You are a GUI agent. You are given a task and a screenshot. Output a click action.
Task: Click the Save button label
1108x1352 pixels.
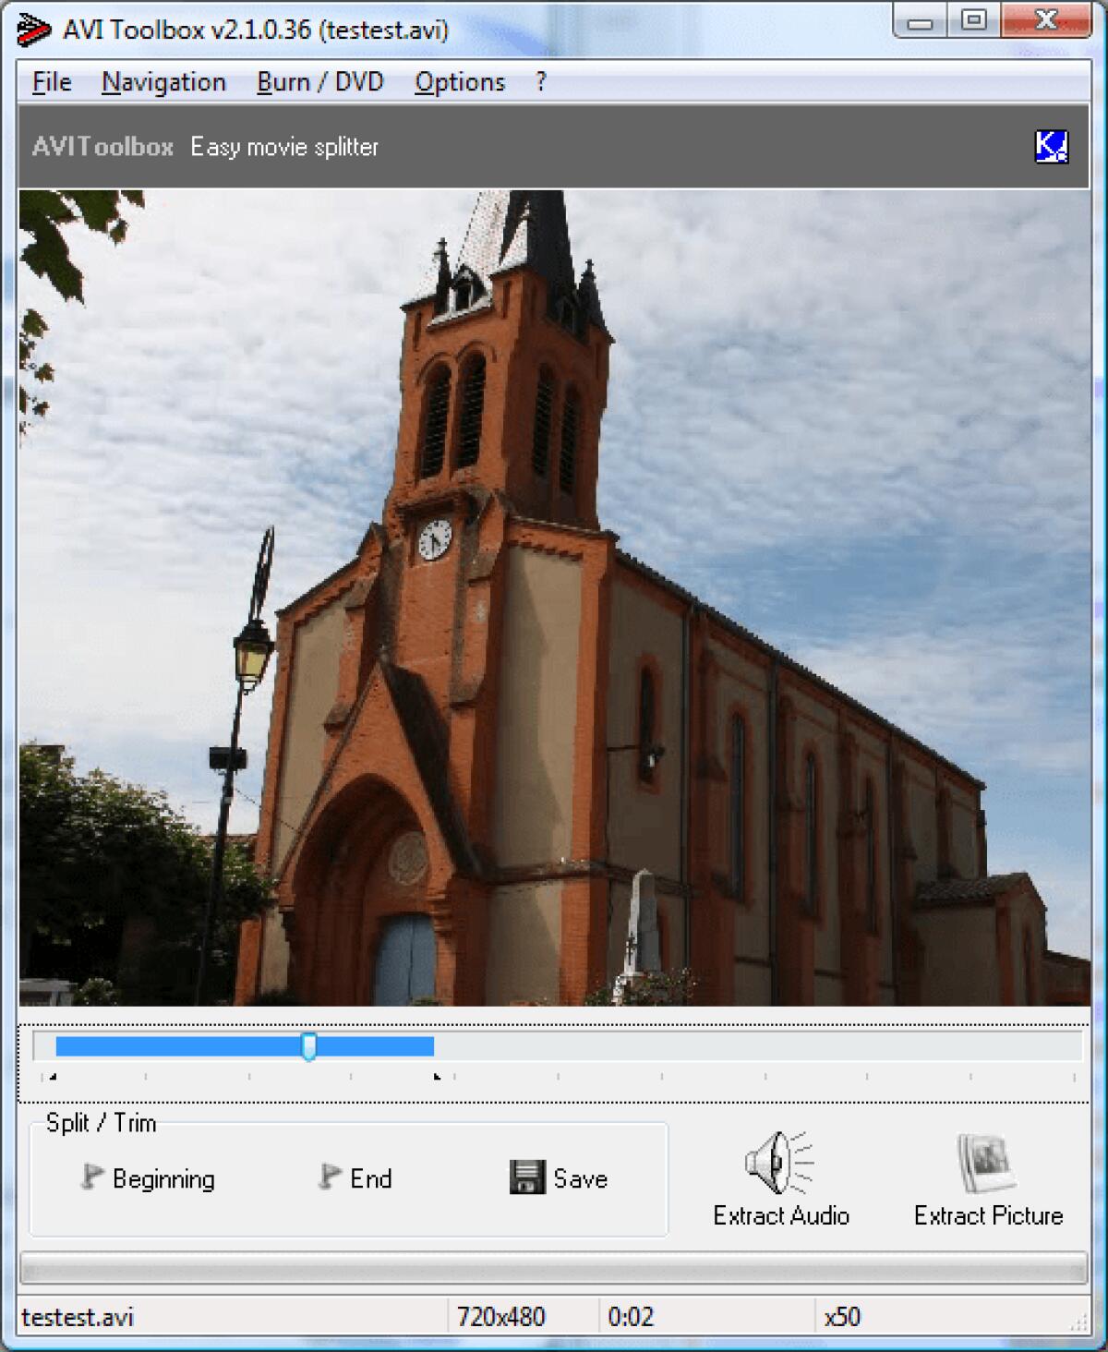point(578,1178)
